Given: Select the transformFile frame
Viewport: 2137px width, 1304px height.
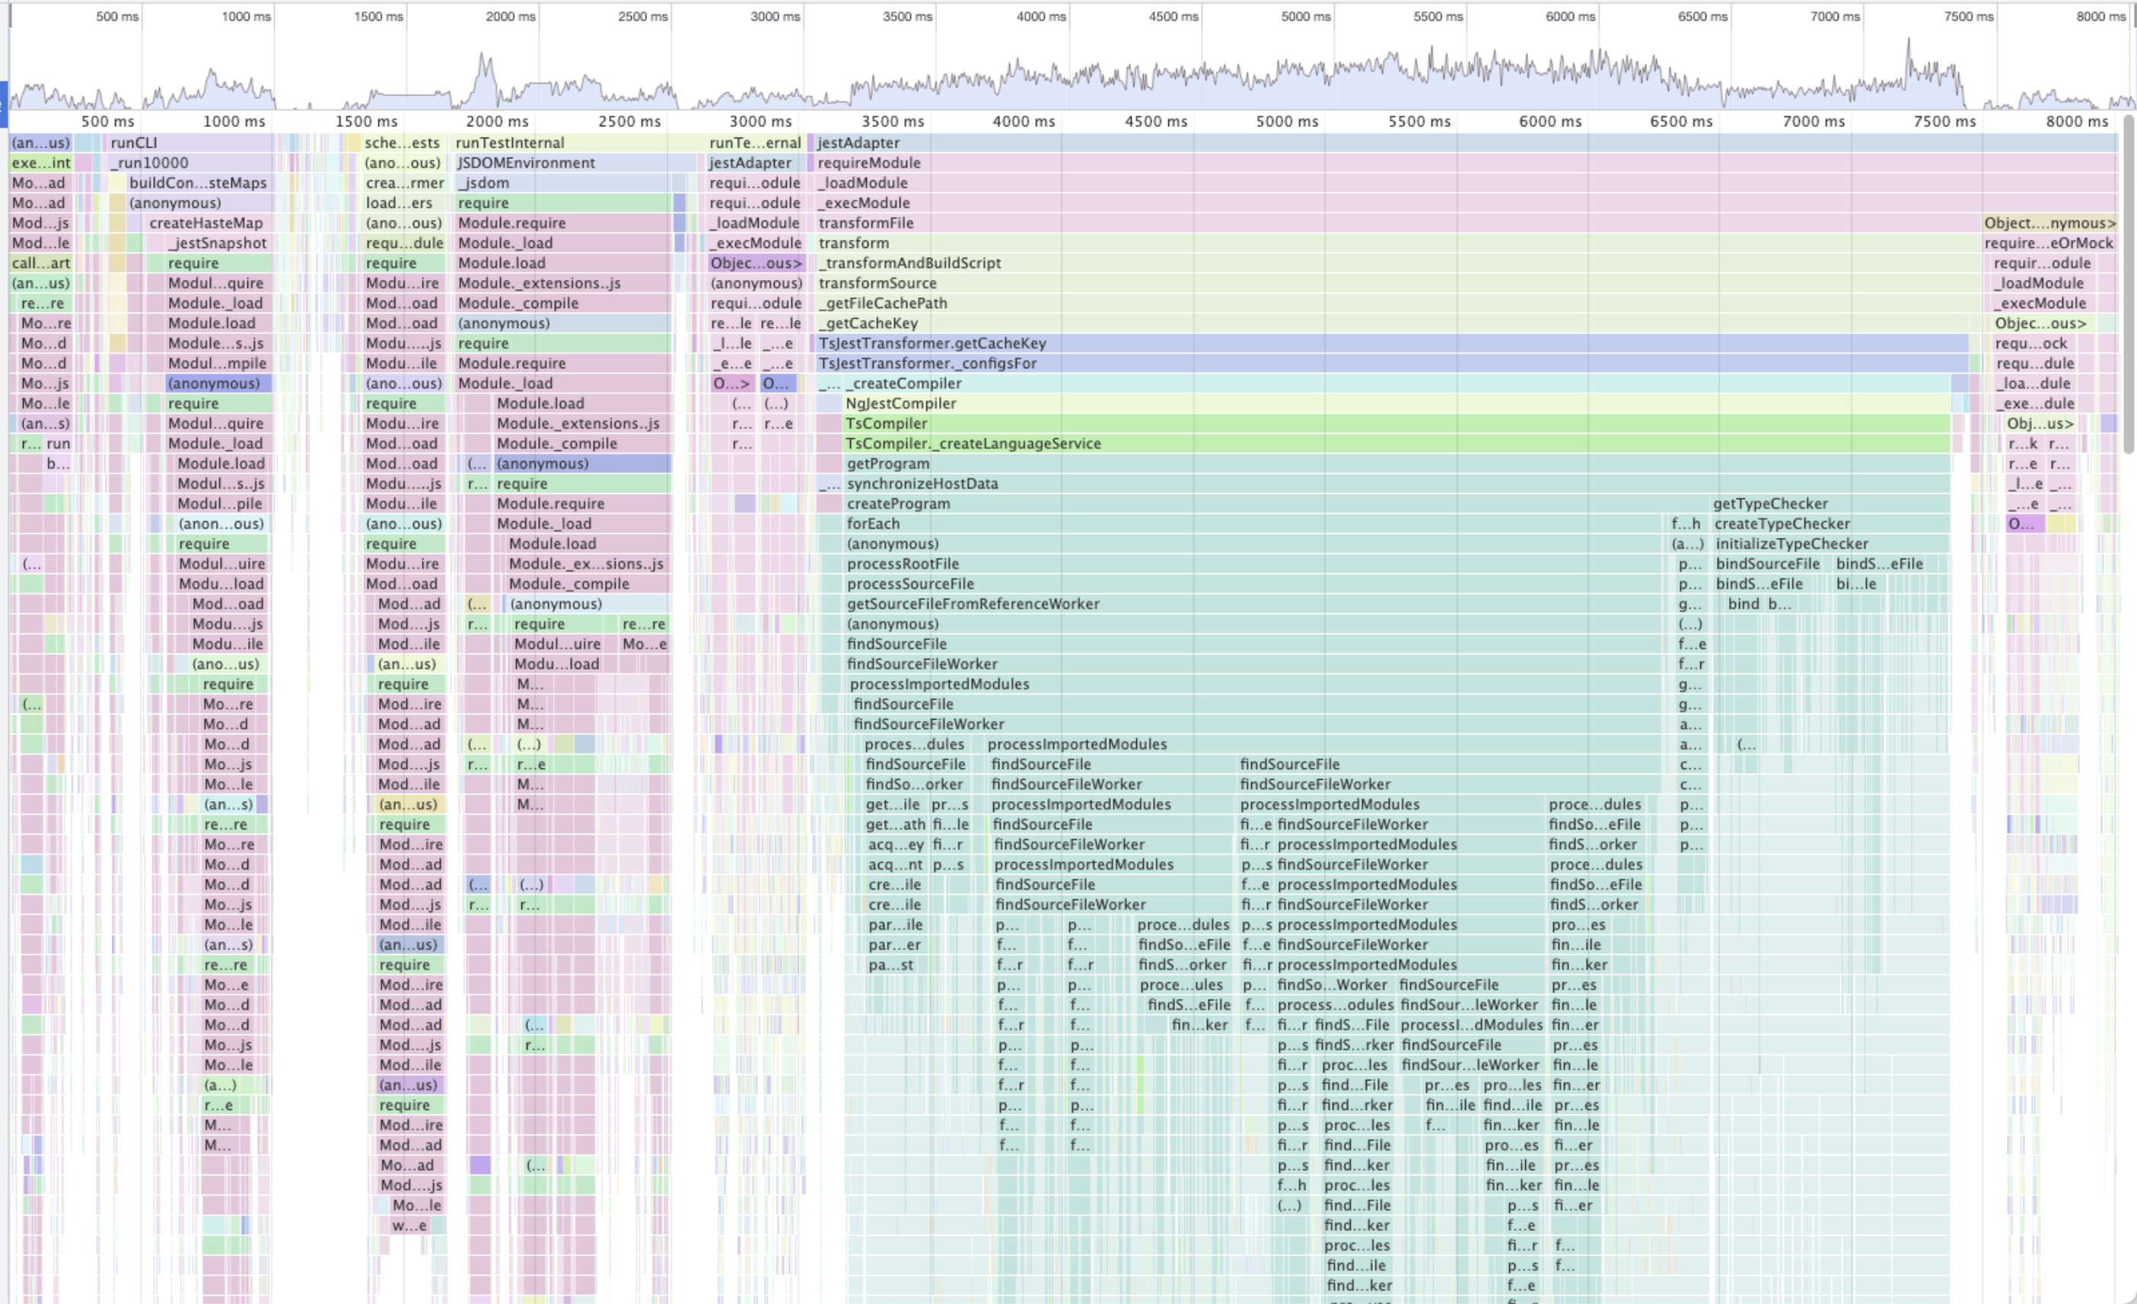Looking at the screenshot, I should pyautogui.click(x=1398, y=223).
